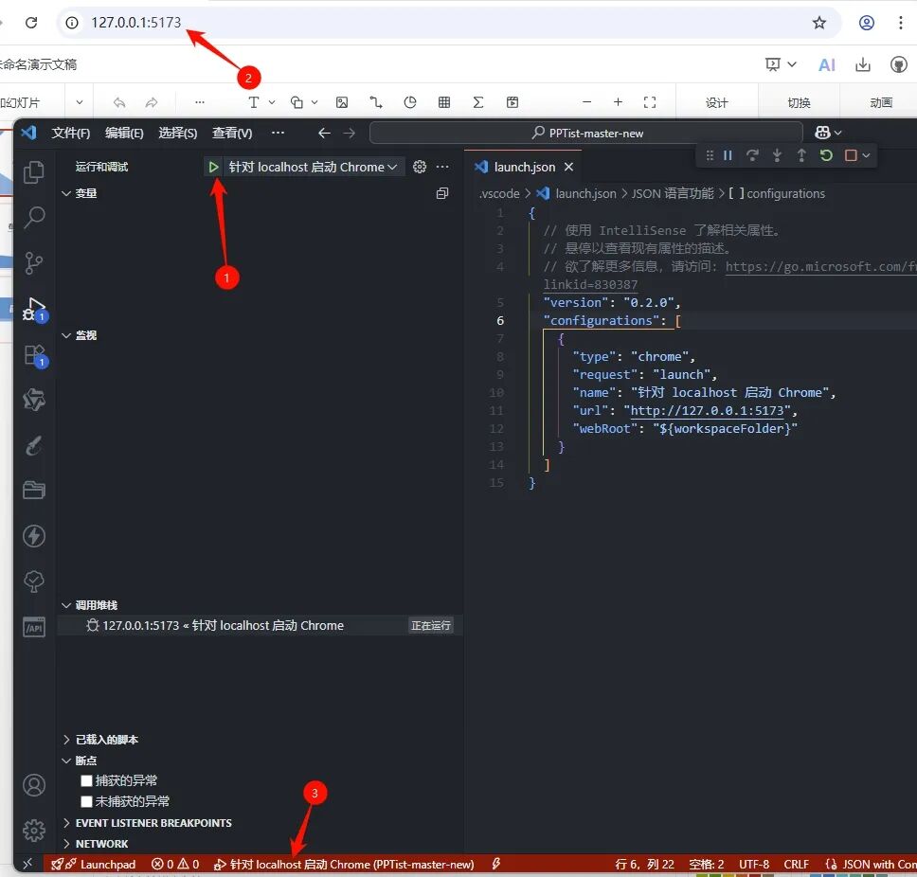The height and width of the screenshot is (877, 917).
Task: Enable the 未捕获的异常 checkbox
Action: (86, 801)
